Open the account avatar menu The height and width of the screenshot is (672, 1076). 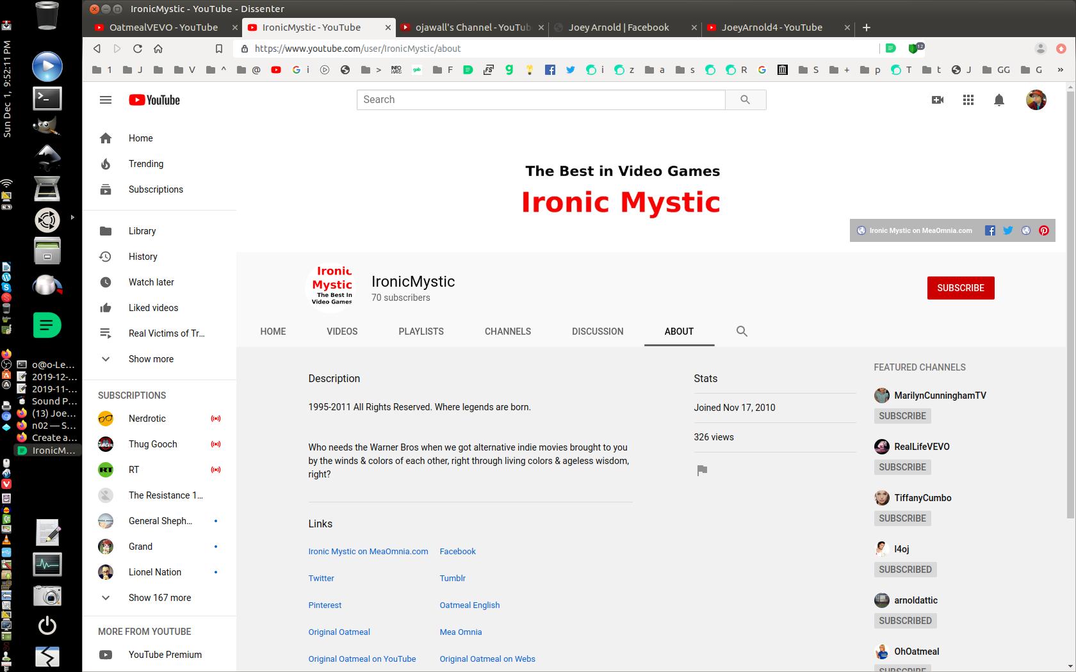coord(1036,100)
